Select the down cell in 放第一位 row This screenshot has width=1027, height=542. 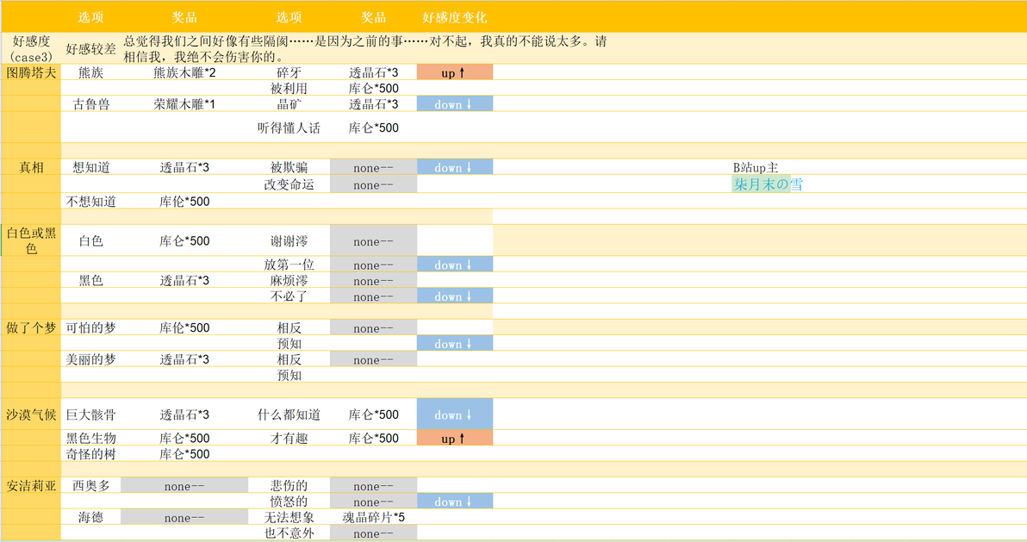click(455, 265)
